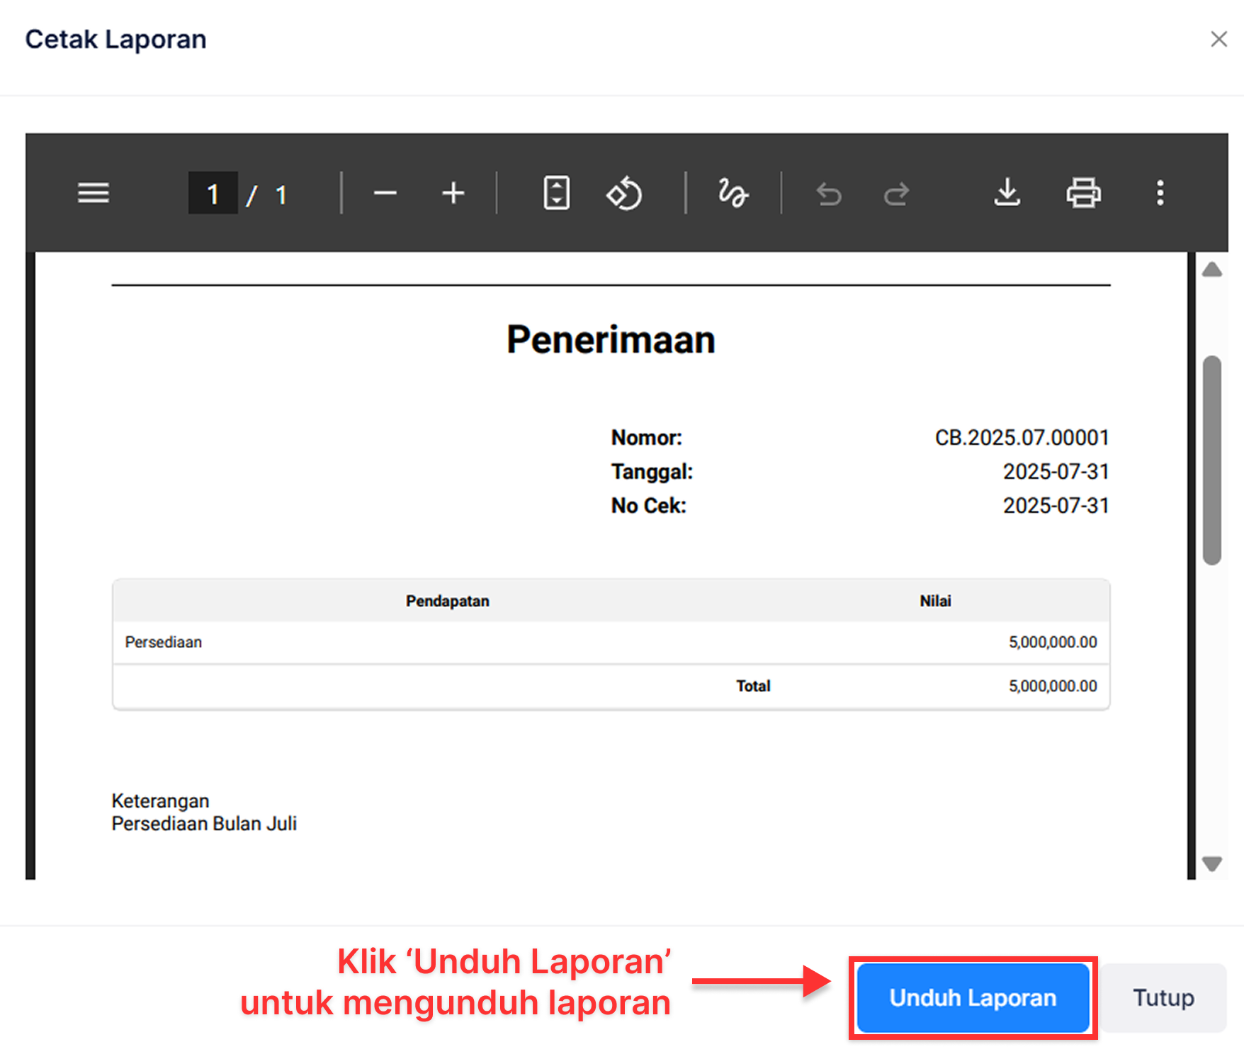Click the scroll down arrow
This screenshot has width=1244, height=1054.
[x=1212, y=863]
